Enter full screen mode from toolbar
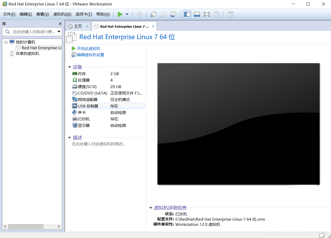Screen dimensions: 331x238 207,14
